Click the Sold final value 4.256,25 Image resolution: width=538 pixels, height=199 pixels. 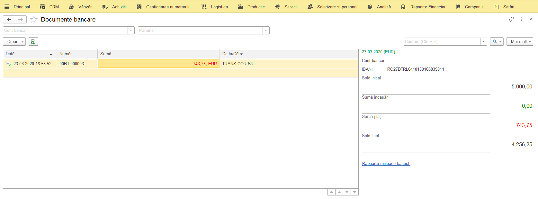522,145
